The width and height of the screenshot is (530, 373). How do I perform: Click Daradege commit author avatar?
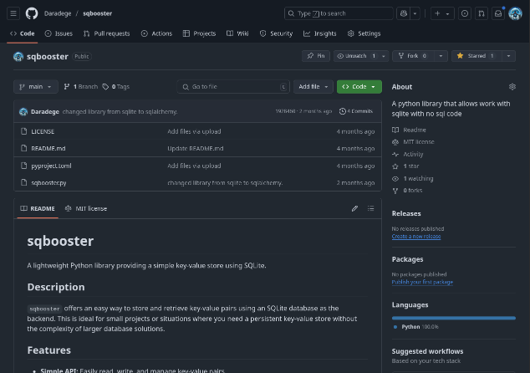point(23,111)
